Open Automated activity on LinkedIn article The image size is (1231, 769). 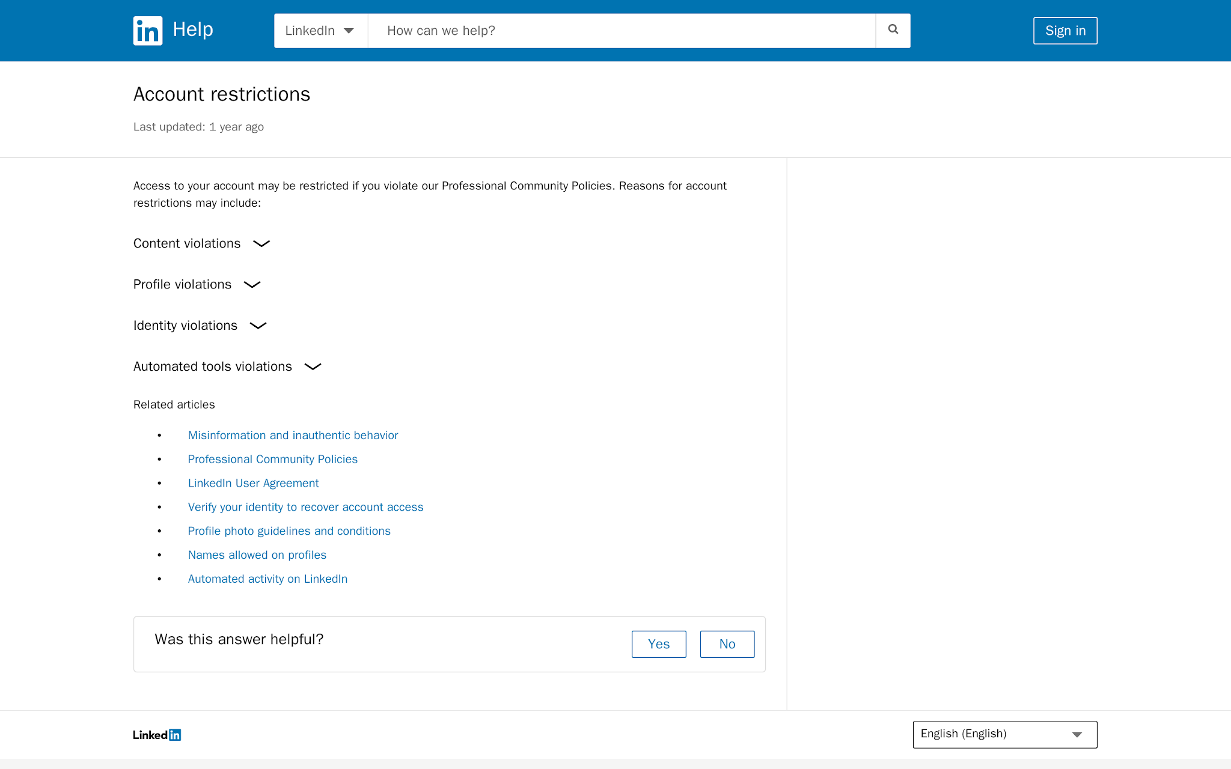point(267,579)
